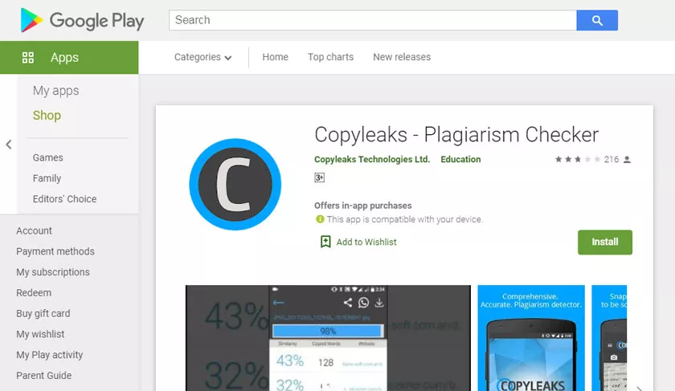Image resolution: width=675 pixels, height=391 pixels.
Task: Click the Add to Wishlist bookmark icon
Action: pyautogui.click(x=326, y=242)
